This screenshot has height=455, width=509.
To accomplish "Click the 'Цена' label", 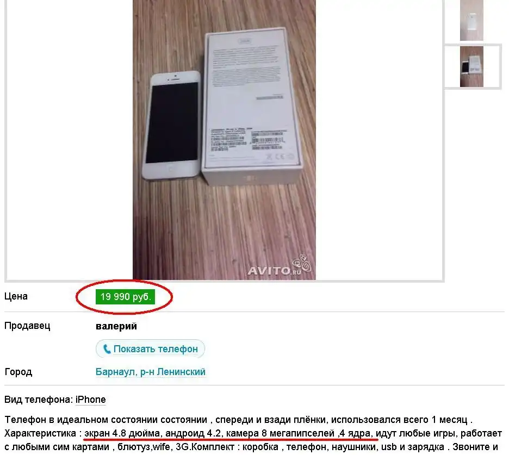I will tap(16, 296).
